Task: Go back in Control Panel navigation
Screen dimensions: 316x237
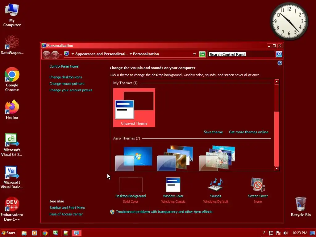Action: click(x=47, y=54)
